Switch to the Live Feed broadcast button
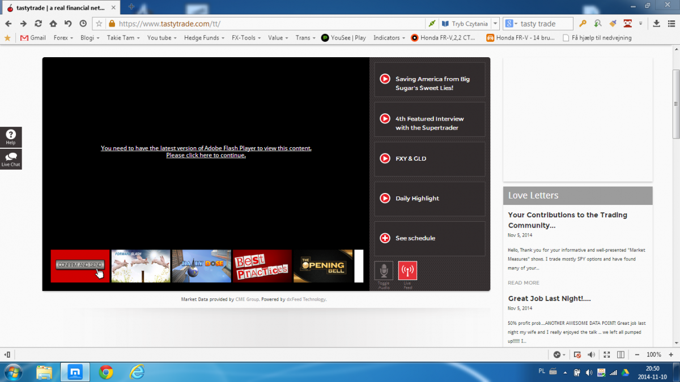The image size is (680, 382). pyautogui.click(x=407, y=271)
